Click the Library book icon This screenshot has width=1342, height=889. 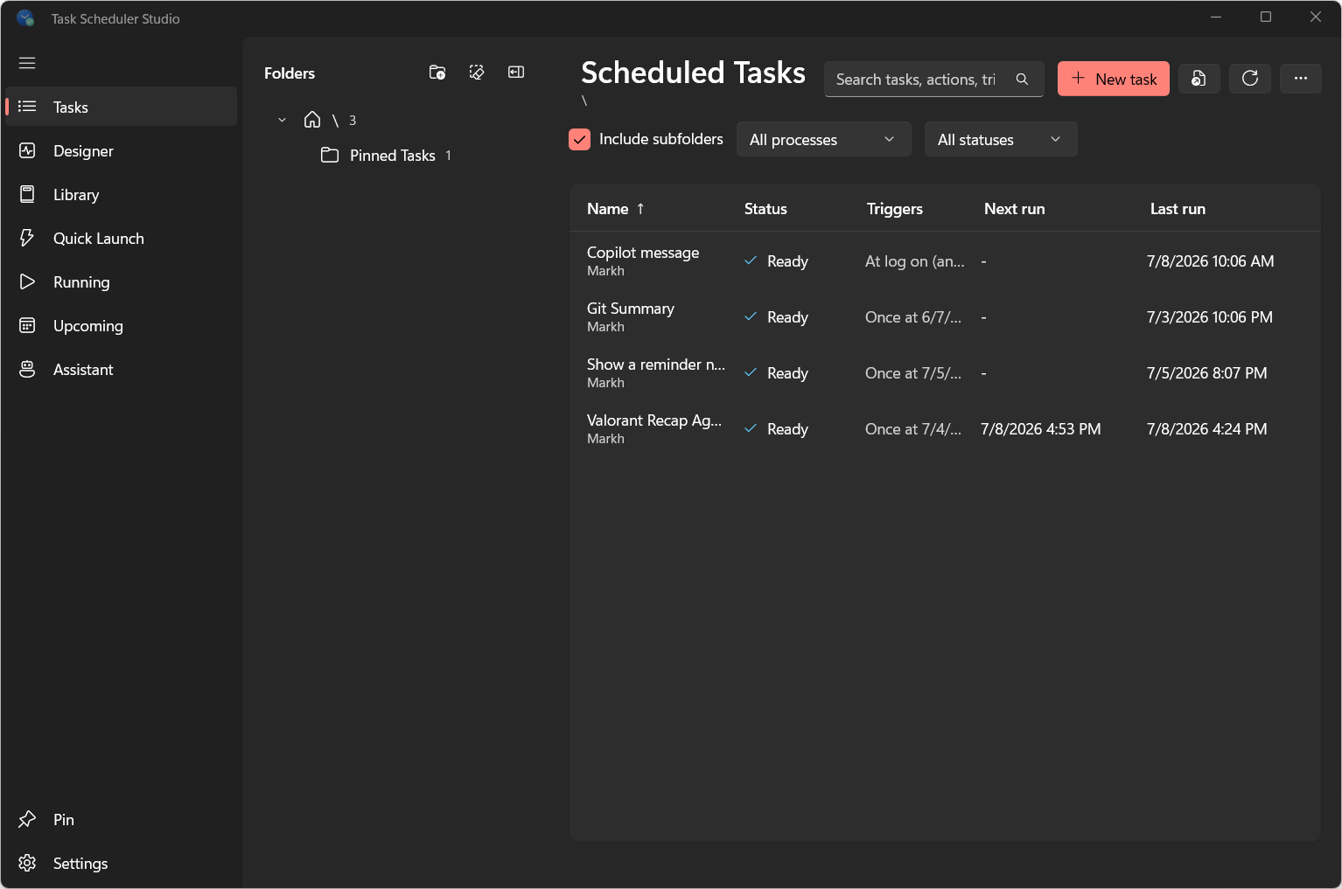pyautogui.click(x=27, y=194)
